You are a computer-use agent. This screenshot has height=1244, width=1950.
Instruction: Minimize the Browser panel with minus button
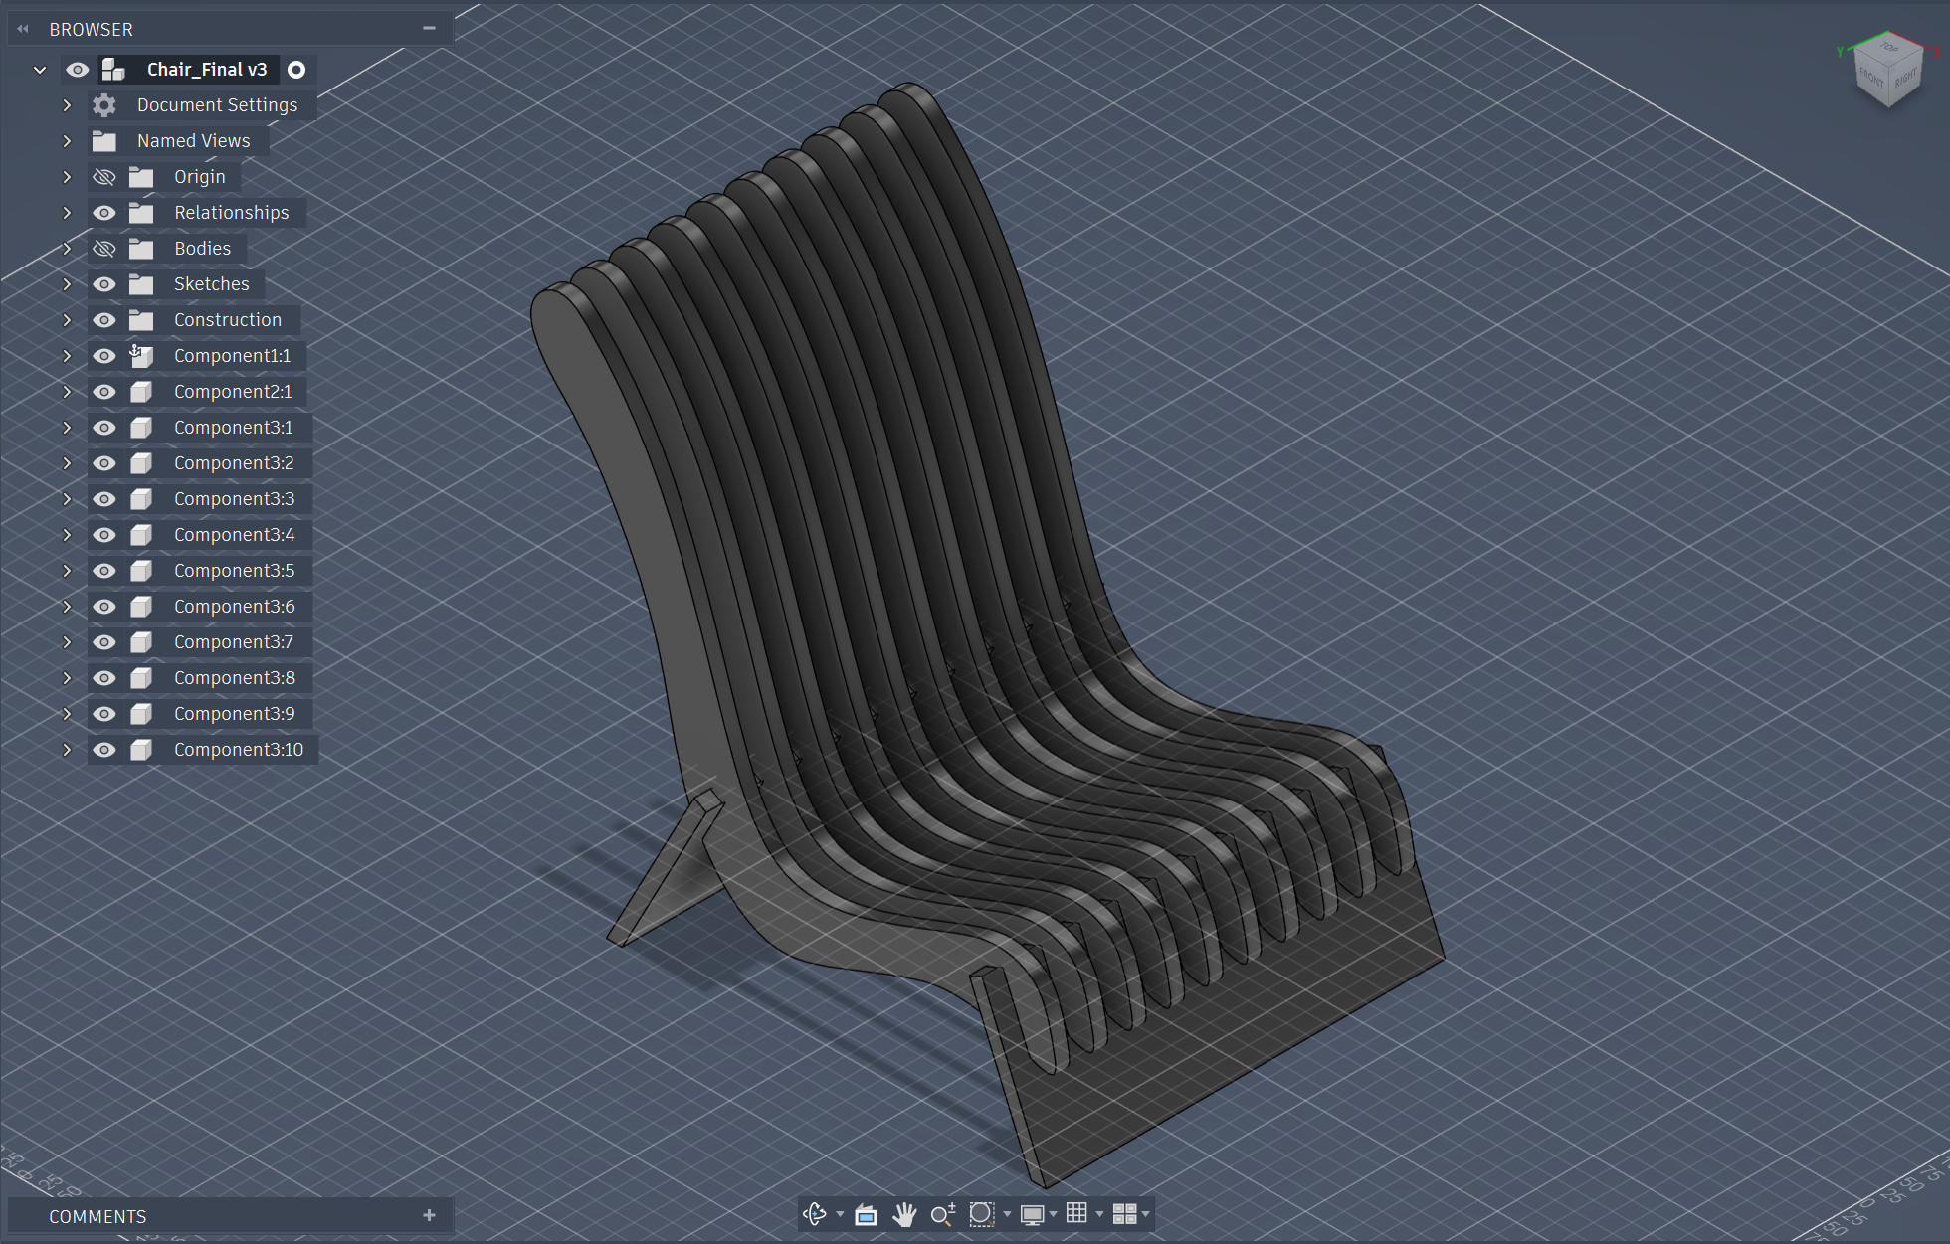point(429,28)
